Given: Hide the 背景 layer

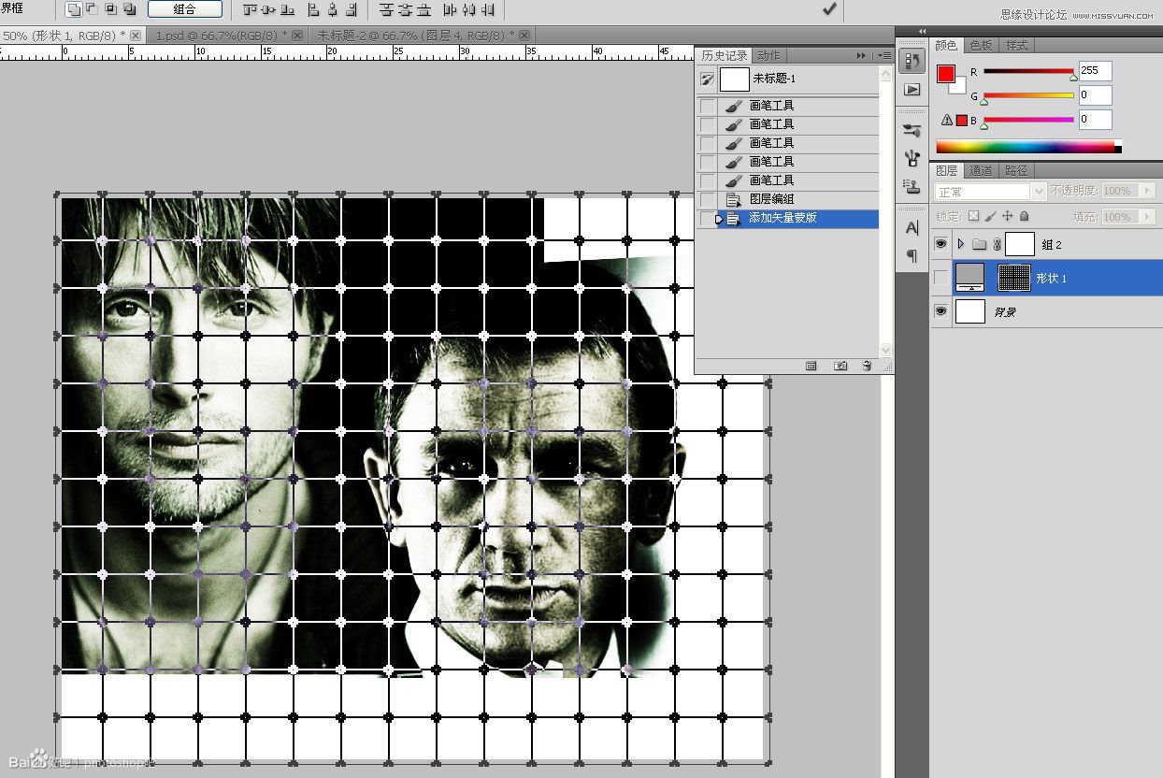Looking at the screenshot, I should tap(941, 311).
